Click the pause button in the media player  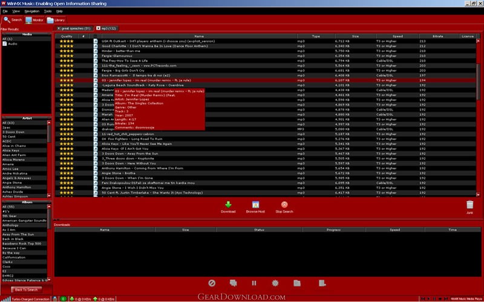point(434,298)
